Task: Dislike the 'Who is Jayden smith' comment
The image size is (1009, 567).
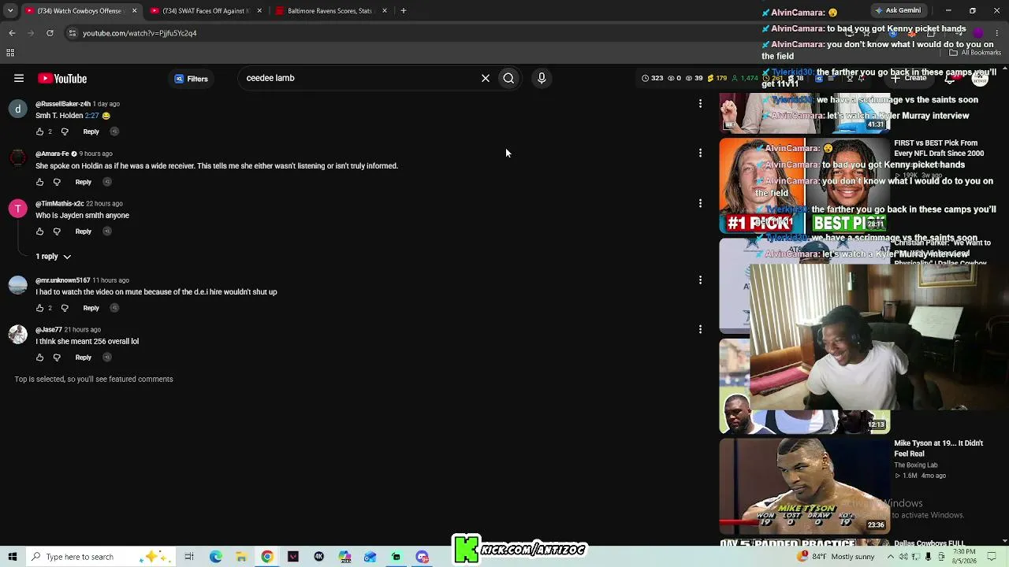Action: (57, 232)
